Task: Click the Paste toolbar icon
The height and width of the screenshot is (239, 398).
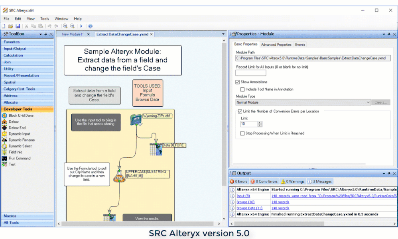Action: click(41, 26)
